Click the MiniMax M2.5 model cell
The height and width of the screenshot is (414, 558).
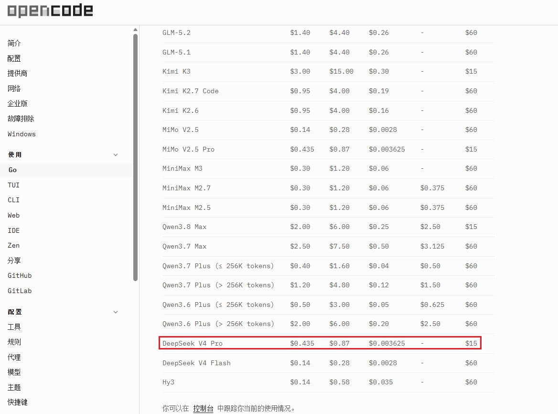pos(186,208)
